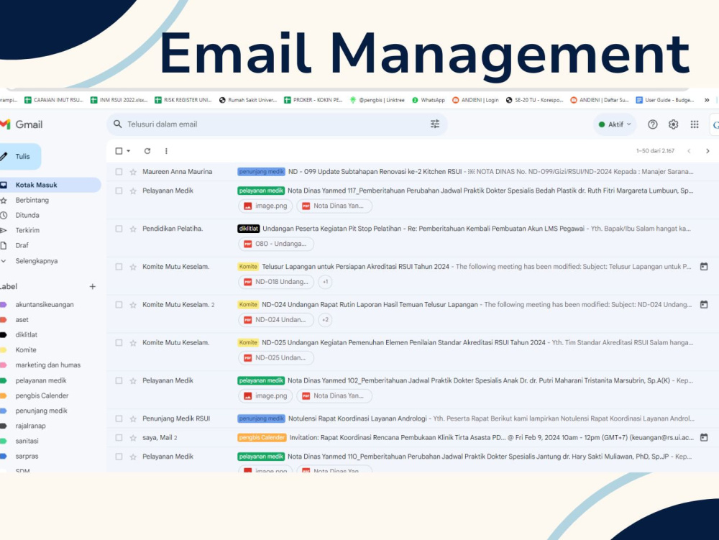Click the Telusuri dalam email search field
The image size is (719, 540).
click(x=275, y=124)
